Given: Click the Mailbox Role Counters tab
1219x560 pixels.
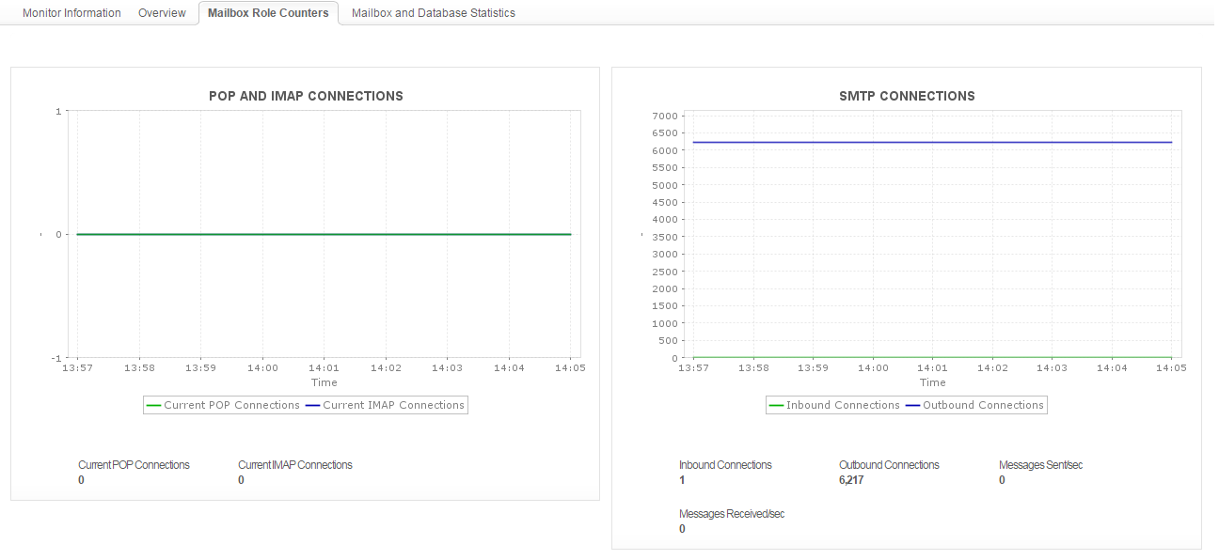Looking at the screenshot, I should click(268, 12).
